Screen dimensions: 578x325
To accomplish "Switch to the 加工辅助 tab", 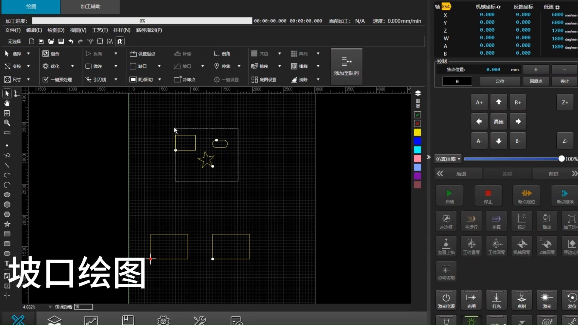I will click(x=90, y=7).
